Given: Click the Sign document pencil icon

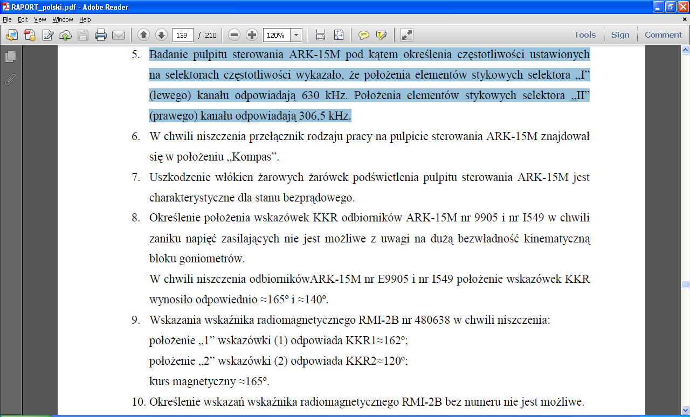Looking at the screenshot, I should coord(48,35).
